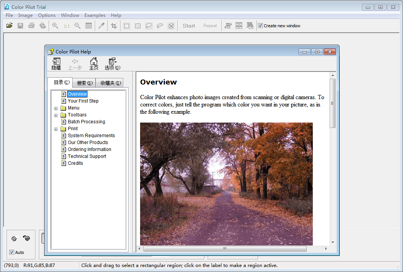Click the scroll up arrow in help pane
This screenshot has height=272, width=403.
[x=333, y=75]
